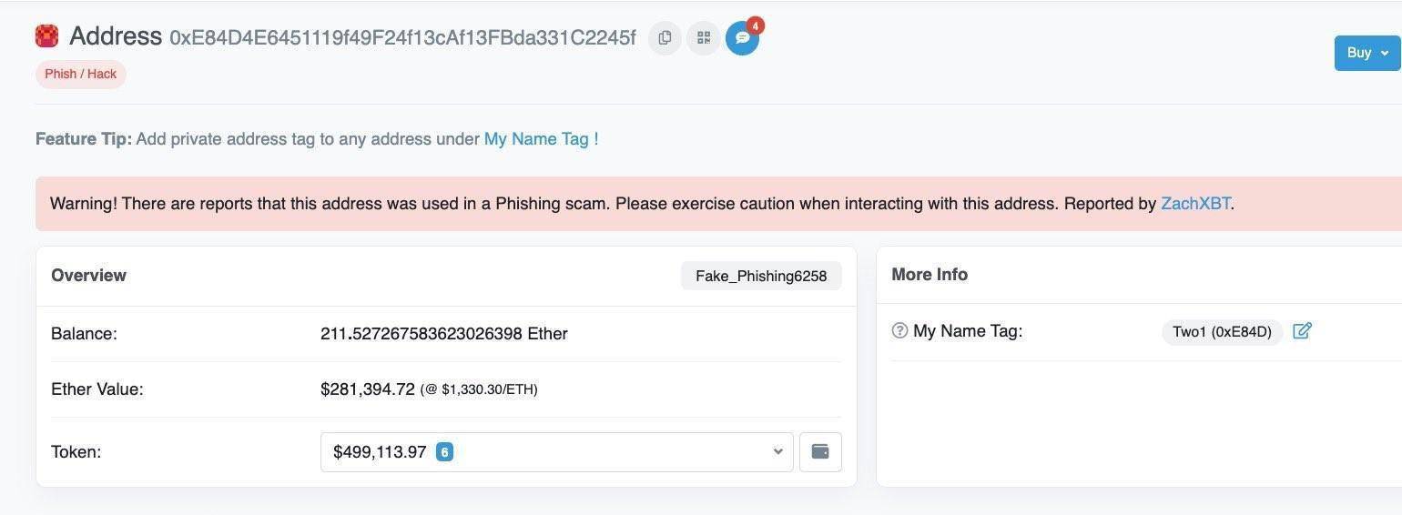Screen dimensions: 1402x515
Task: Open the ZachXBT reporter link
Action: click(x=1195, y=204)
